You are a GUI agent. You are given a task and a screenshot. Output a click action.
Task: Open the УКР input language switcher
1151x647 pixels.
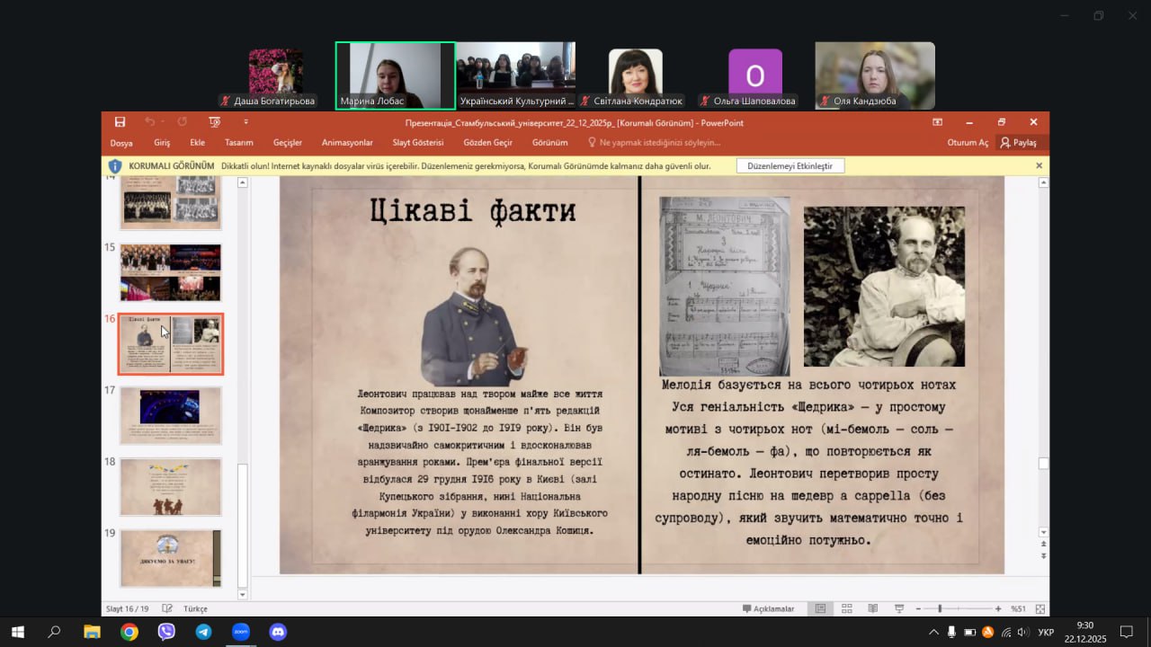(x=1046, y=632)
